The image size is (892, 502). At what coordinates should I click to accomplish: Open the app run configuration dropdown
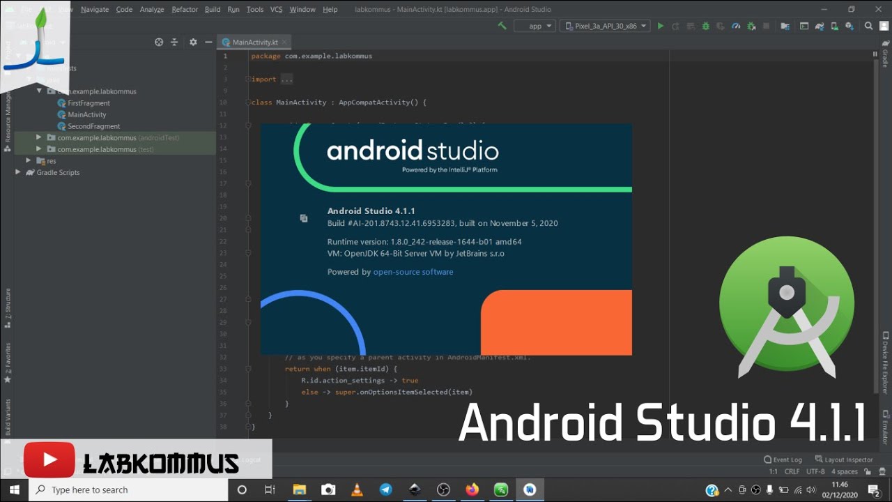pyautogui.click(x=535, y=26)
